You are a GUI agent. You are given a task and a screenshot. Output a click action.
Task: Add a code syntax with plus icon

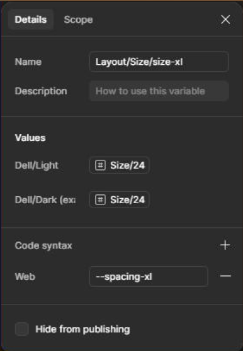225,245
